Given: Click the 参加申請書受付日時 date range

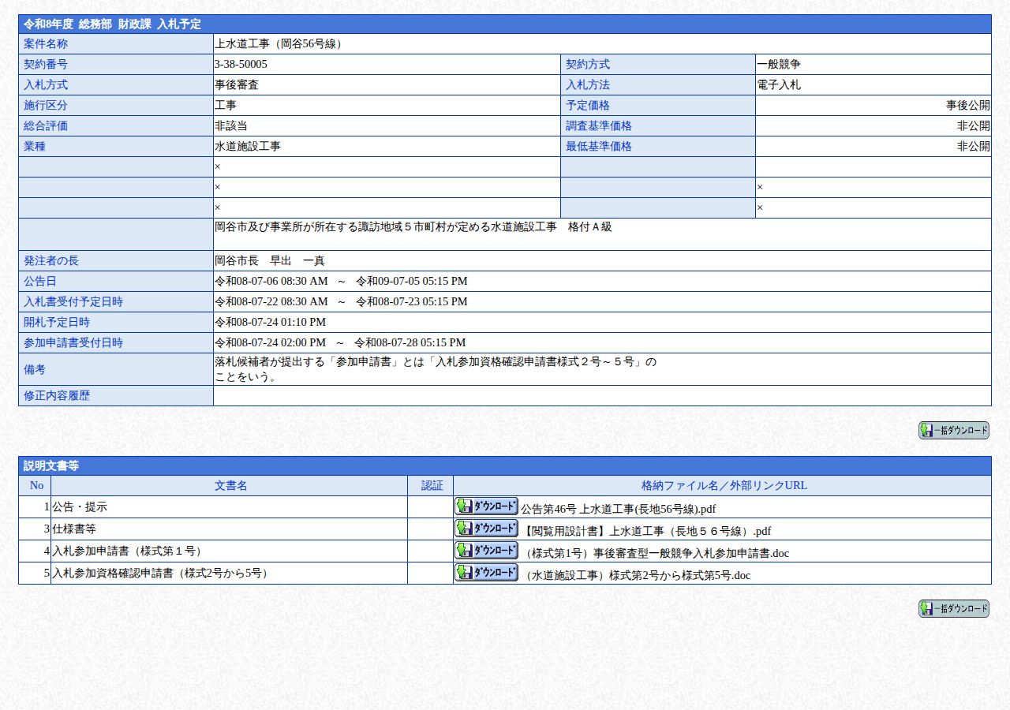Looking at the screenshot, I should 340,343.
